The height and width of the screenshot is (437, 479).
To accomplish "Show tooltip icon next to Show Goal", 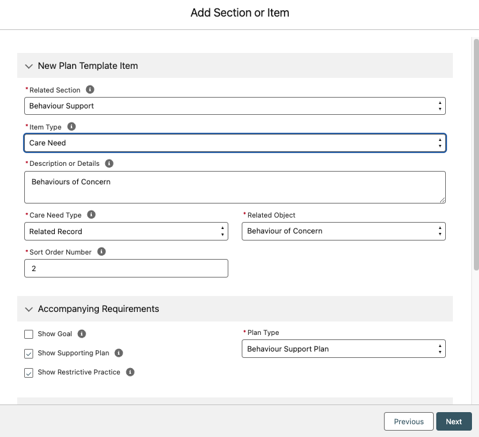I will (82, 334).
